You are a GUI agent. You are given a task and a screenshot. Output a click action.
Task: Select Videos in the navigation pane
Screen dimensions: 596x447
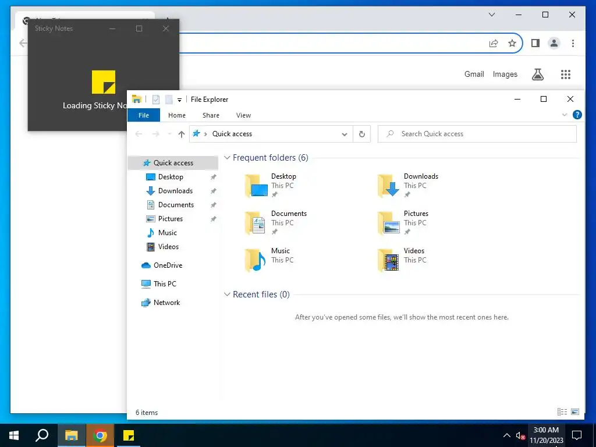(x=168, y=247)
